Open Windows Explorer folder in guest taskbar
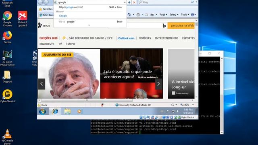This screenshot has height=145, width=258. 67,111
